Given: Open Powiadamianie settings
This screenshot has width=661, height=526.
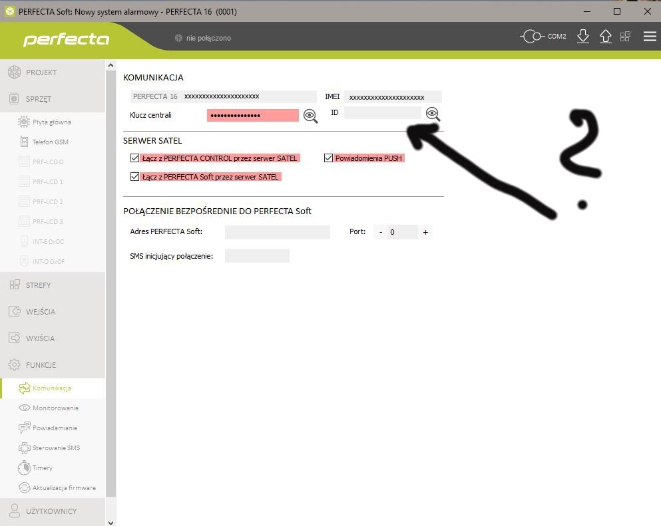Looking at the screenshot, I should pyautogui.click(x=53, y=428).
